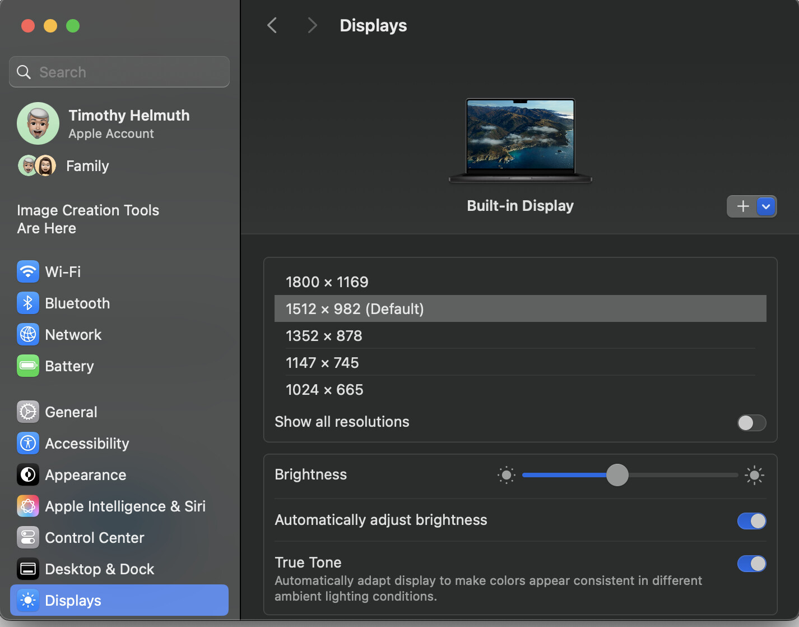Disable Automatically adjust brightness

coord(751,521)
